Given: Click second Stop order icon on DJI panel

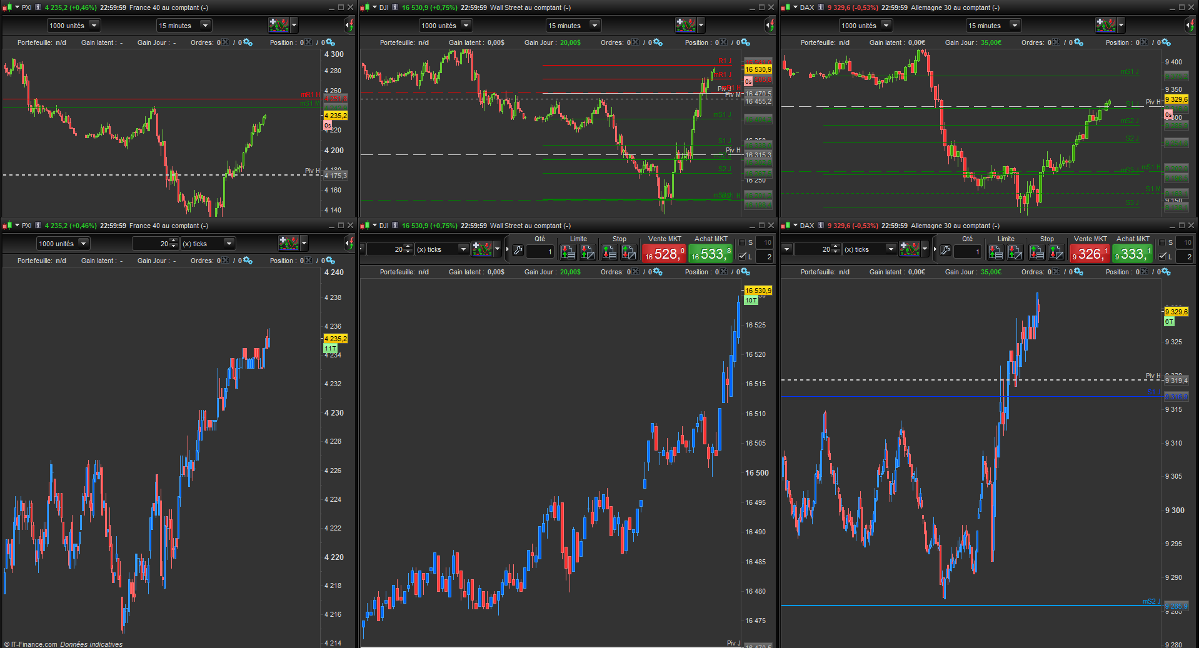Looking at the screenshot, I should tap(629, 252).
